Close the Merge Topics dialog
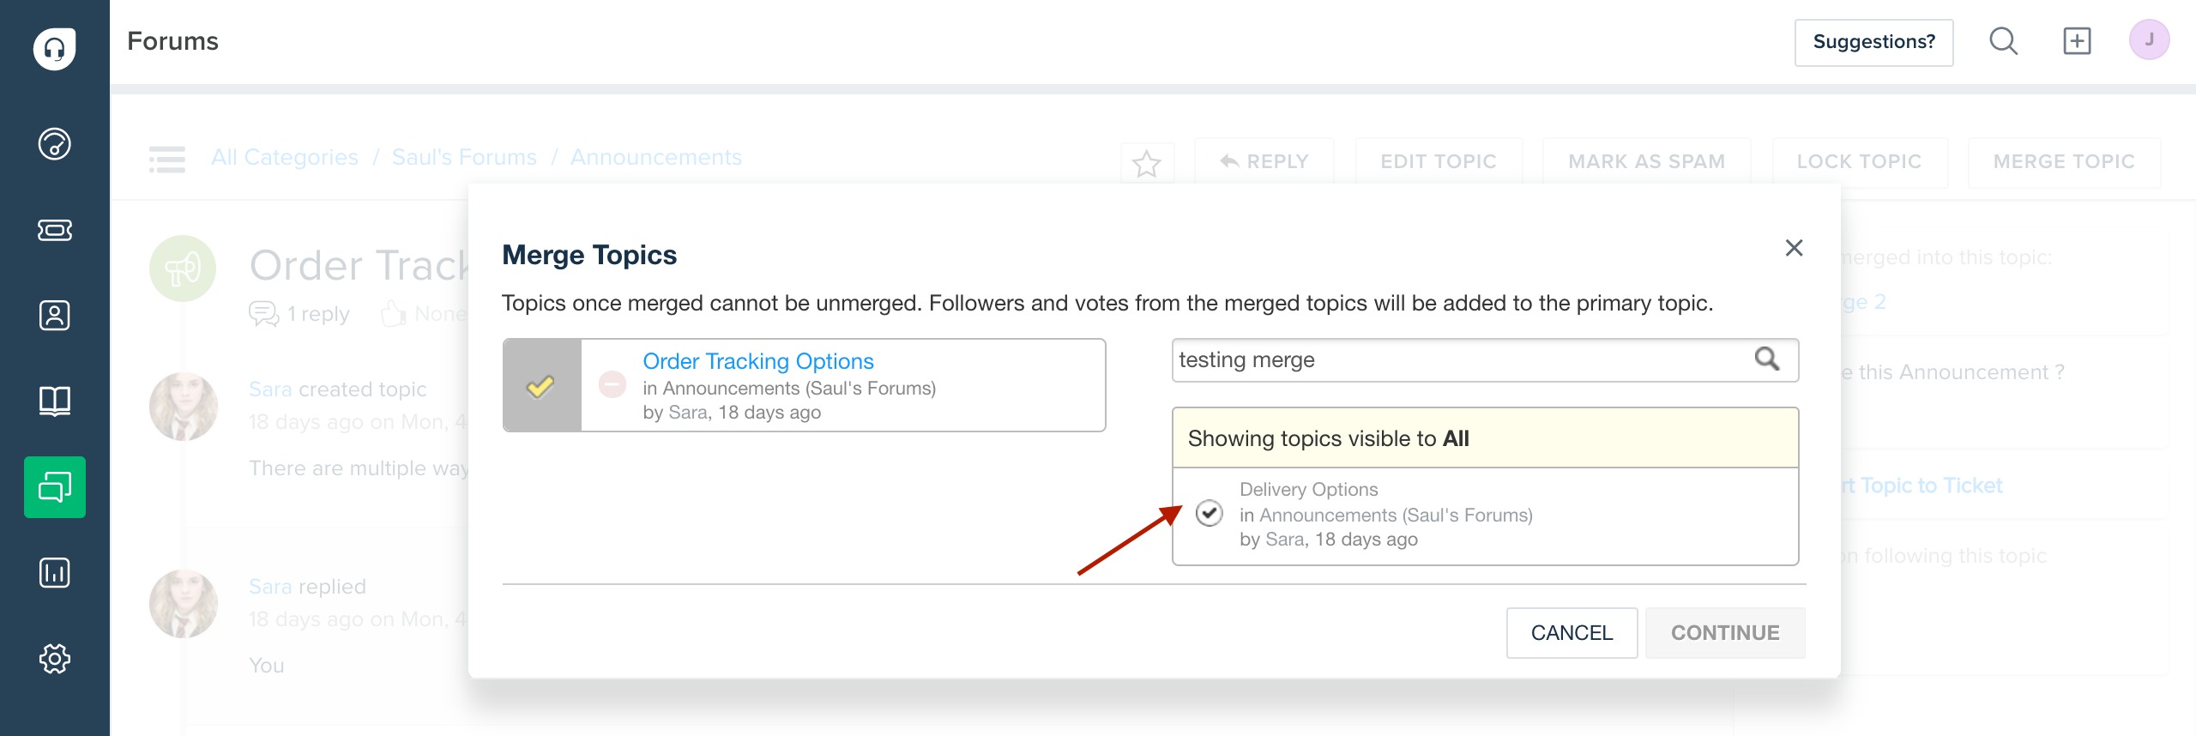This screenshot has width=2196, height=736. pyautogui.click(x=1794, y=248)
